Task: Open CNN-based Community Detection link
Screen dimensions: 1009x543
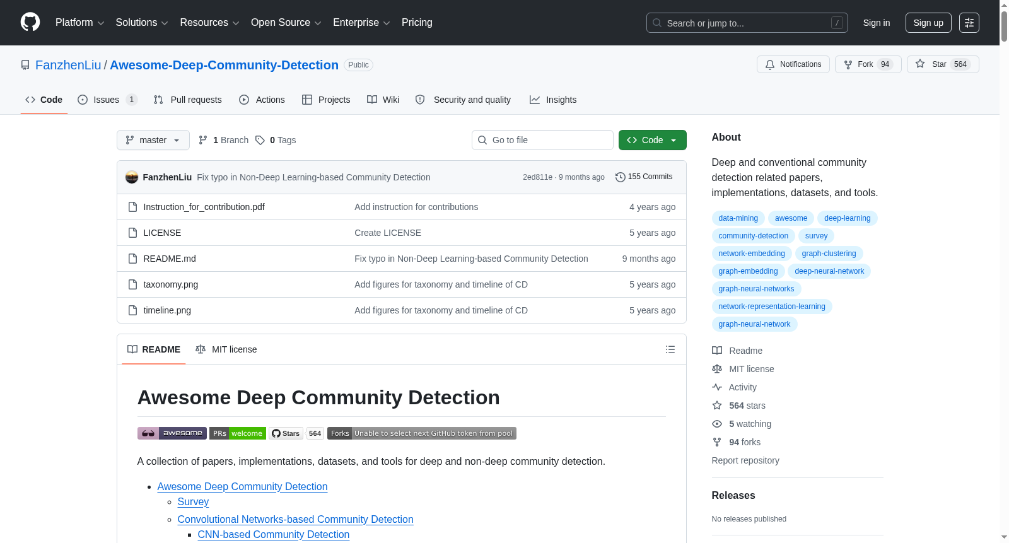Action: [274, 535]
